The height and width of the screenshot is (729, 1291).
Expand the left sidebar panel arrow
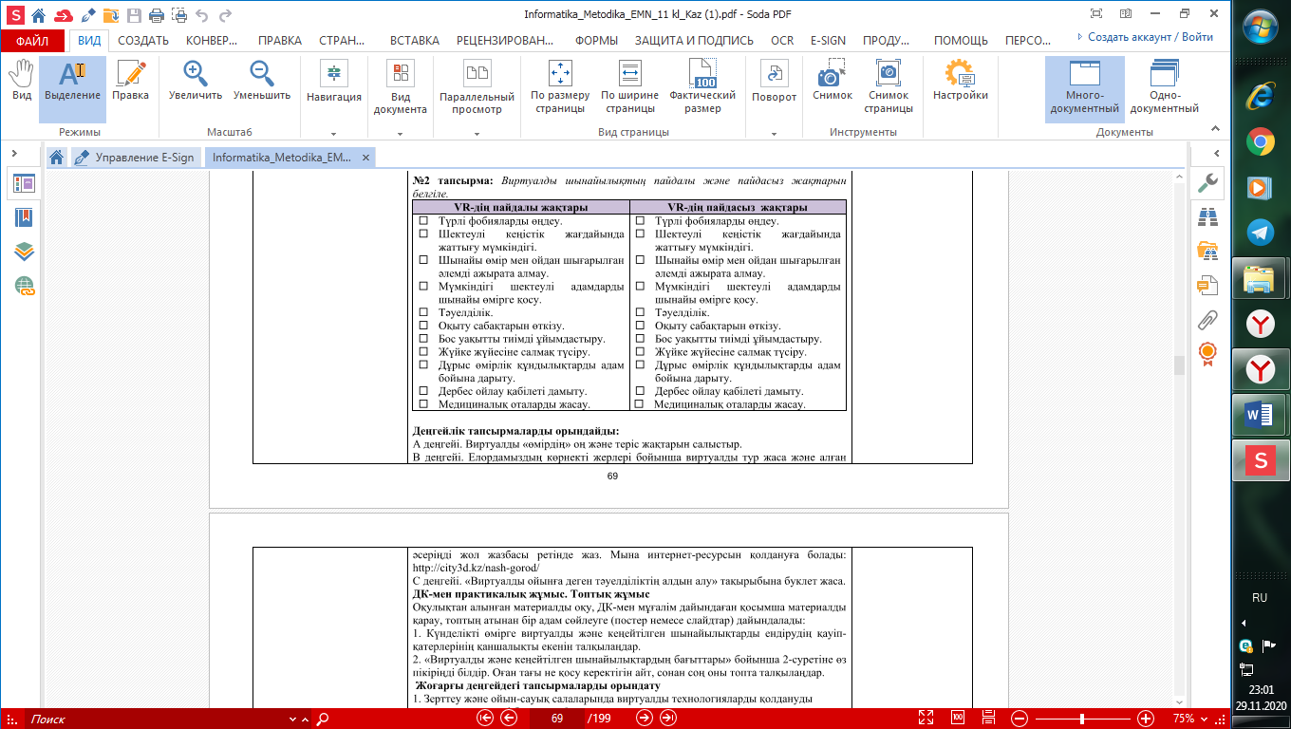pyautogui.click(x=15, y=153)
